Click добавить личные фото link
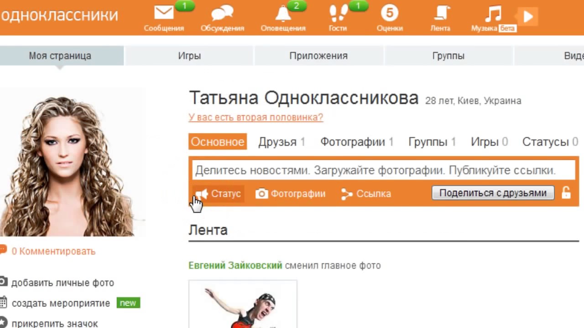 (x=63, y=283)
